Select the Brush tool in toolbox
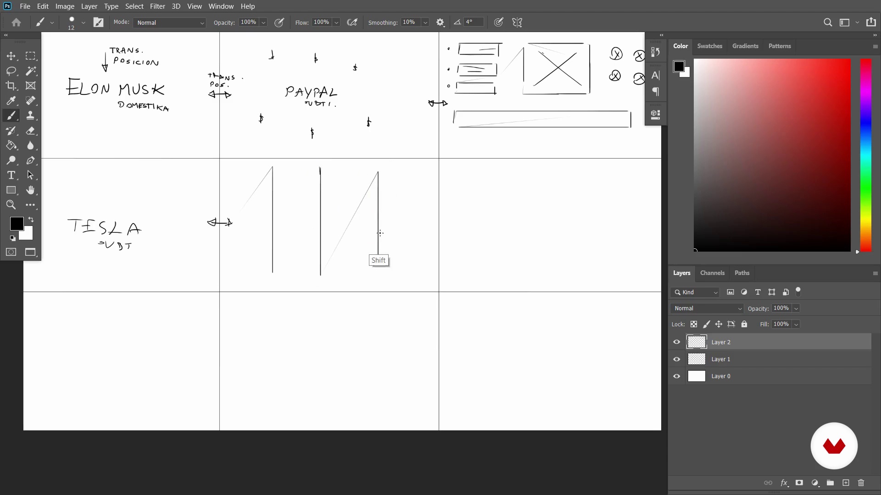Screen dimensions: 881x495 coord(11,115)
